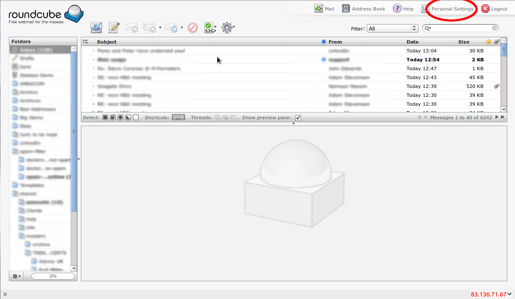Click the list columns options icon beside Subject
This screenshot has height=299, width=515.
(86, 41)
